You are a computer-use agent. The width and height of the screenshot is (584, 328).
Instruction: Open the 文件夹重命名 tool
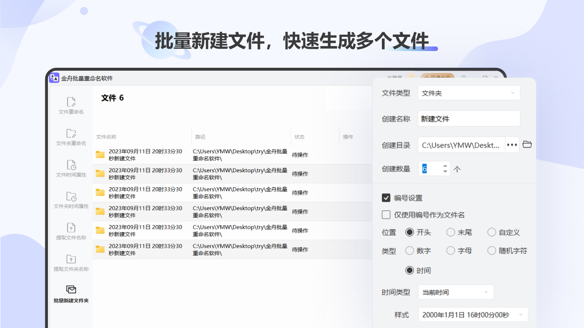tap(71, 137)
